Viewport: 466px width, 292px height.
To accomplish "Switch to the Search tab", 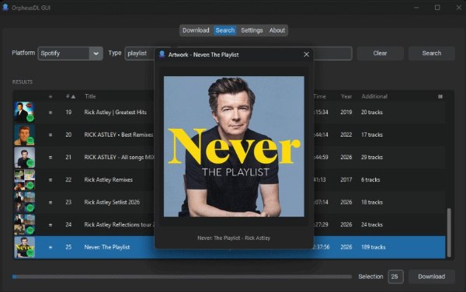I will click(x=225, y=30).
